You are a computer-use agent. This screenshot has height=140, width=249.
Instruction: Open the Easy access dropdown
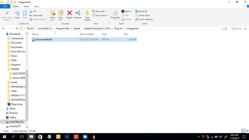pyautogui.click(x=100, y=16)
